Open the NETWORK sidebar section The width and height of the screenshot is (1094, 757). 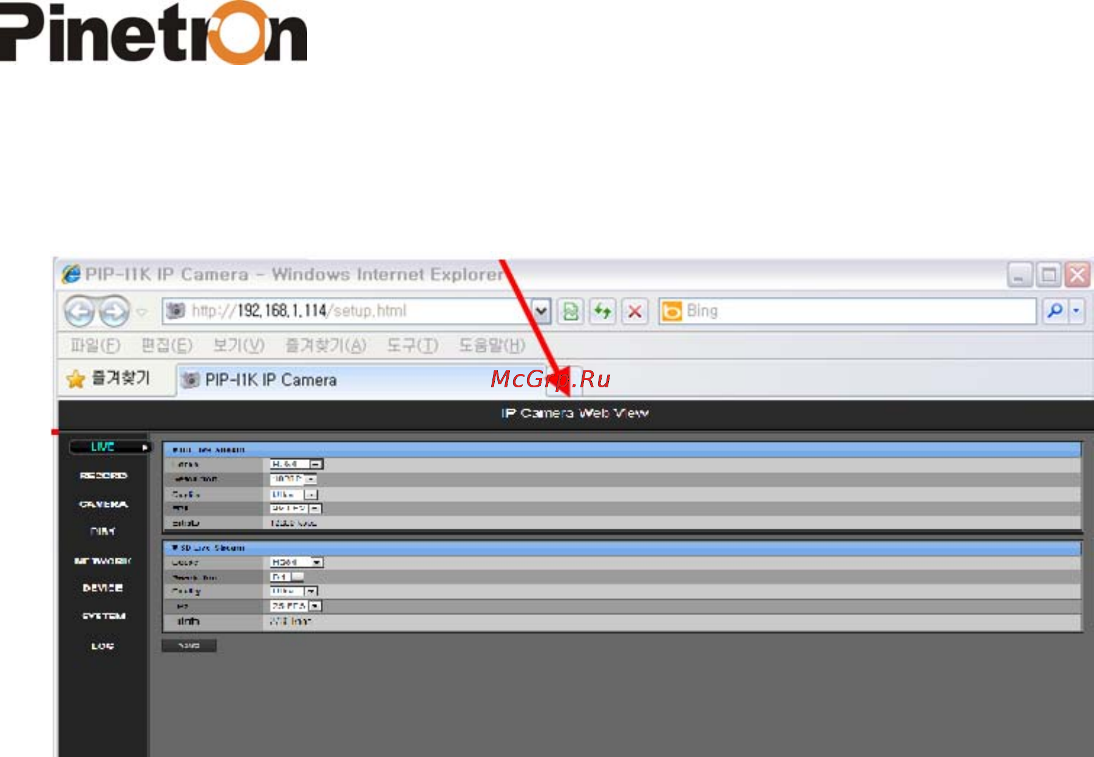click(103, 560)
